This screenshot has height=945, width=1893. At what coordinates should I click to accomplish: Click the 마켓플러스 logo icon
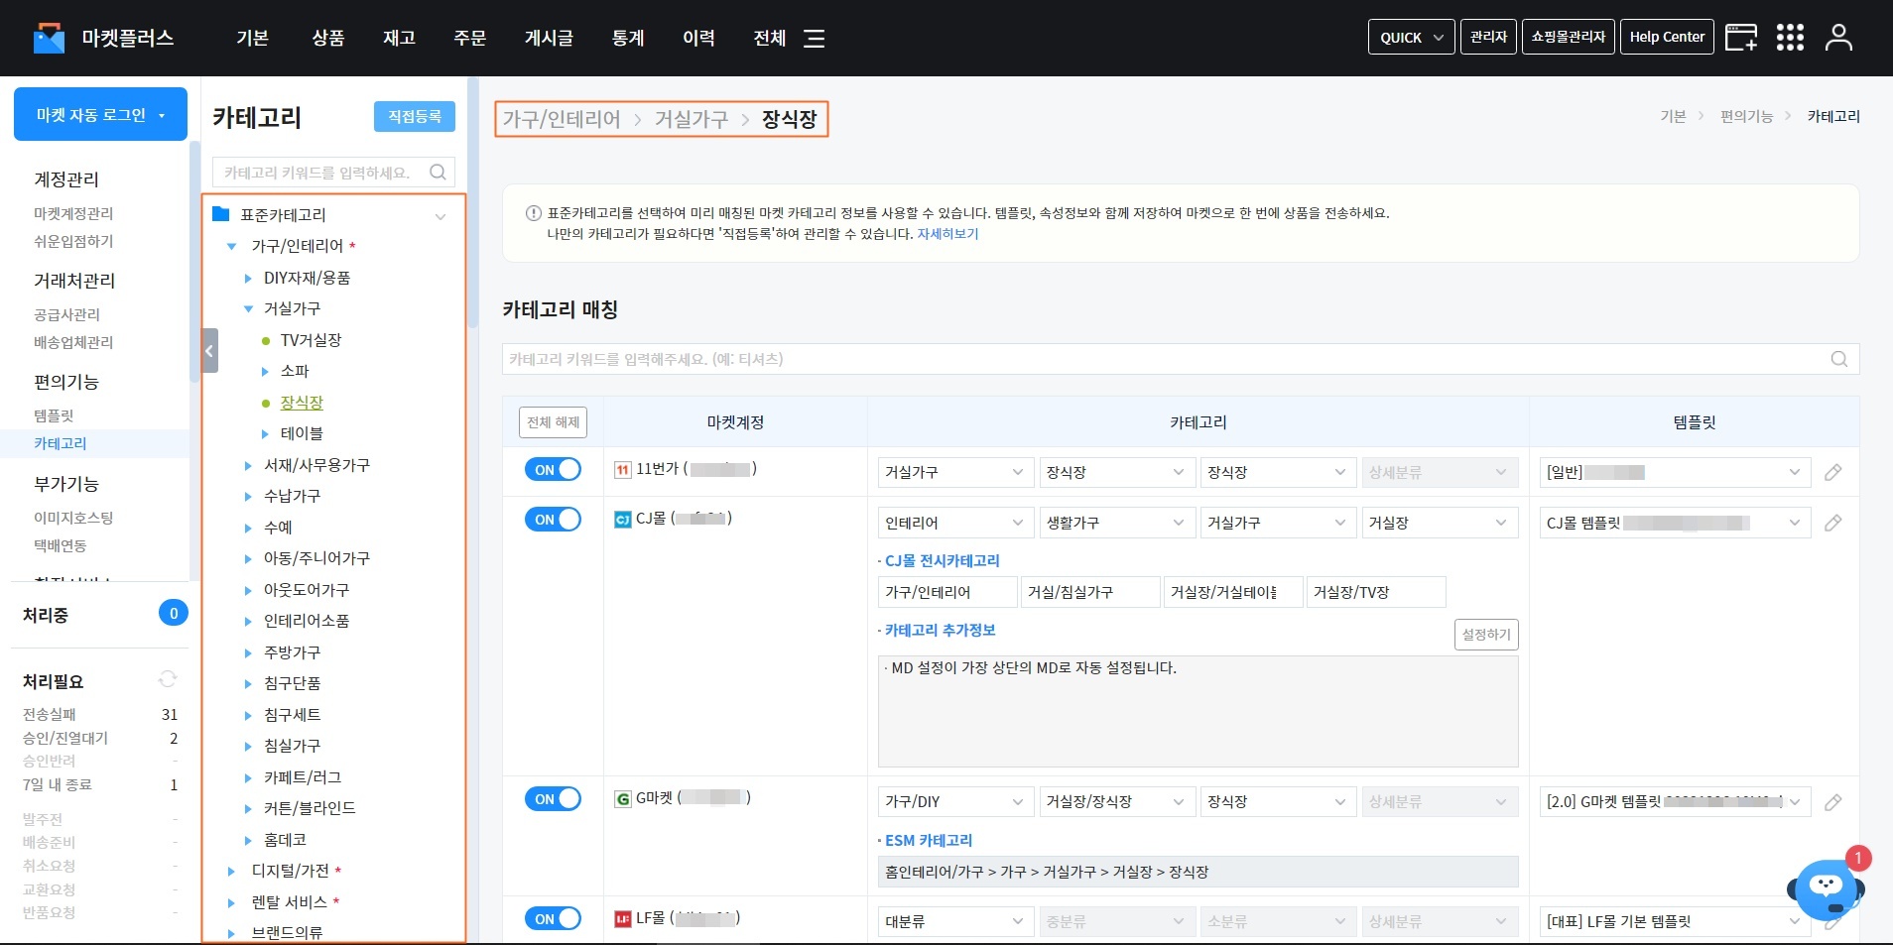click(49, 38)
